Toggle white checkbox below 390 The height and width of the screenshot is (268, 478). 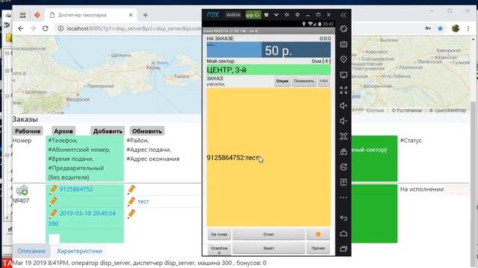coord(55,239)
